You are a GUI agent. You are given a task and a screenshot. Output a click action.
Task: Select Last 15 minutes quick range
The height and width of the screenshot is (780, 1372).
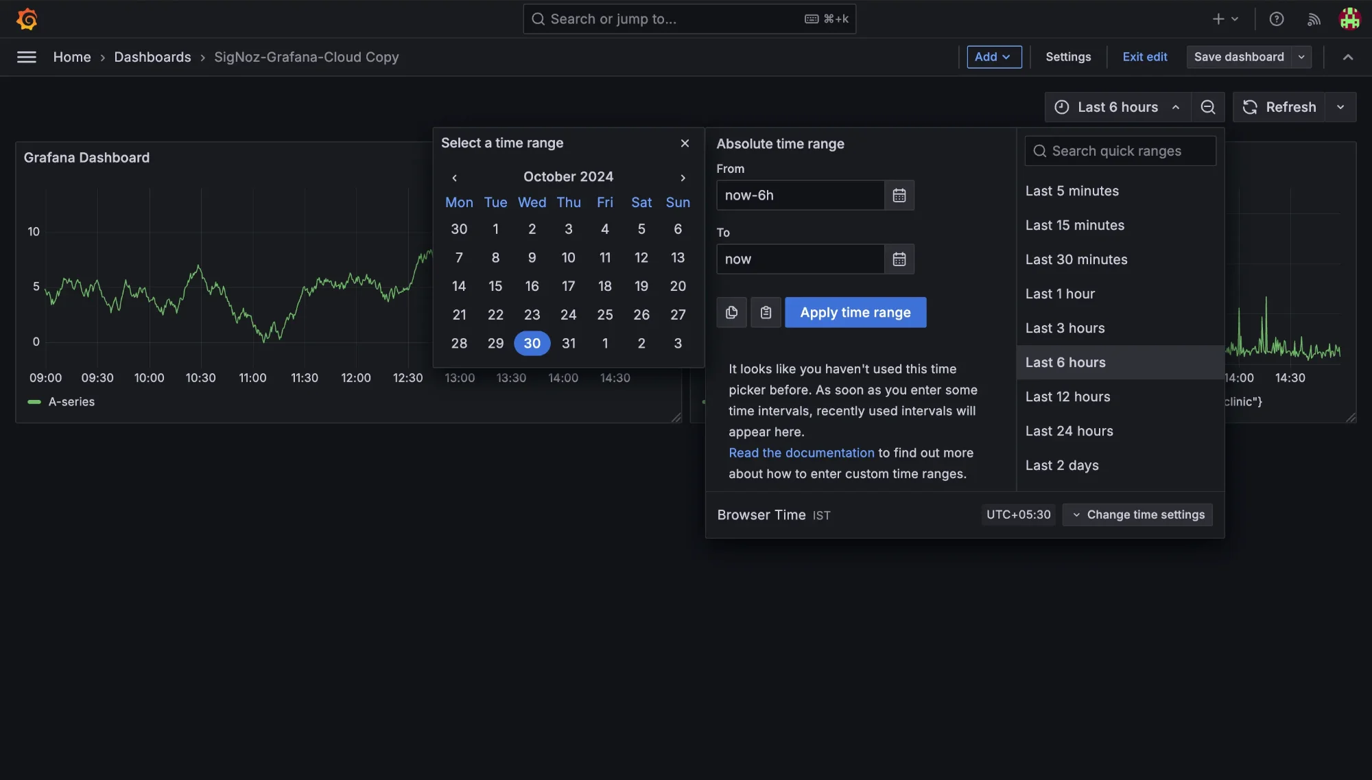1120,226
